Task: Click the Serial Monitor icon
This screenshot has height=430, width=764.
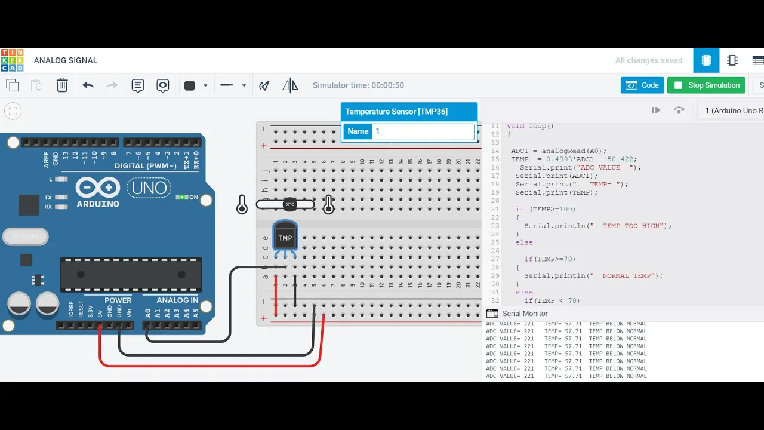Action: [x=492, y=314]
